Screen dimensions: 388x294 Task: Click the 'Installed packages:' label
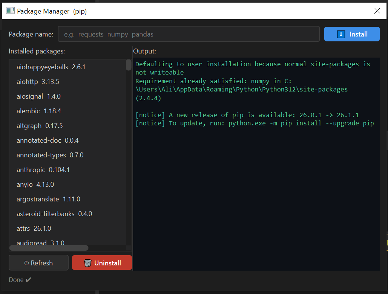click(37, 51)
